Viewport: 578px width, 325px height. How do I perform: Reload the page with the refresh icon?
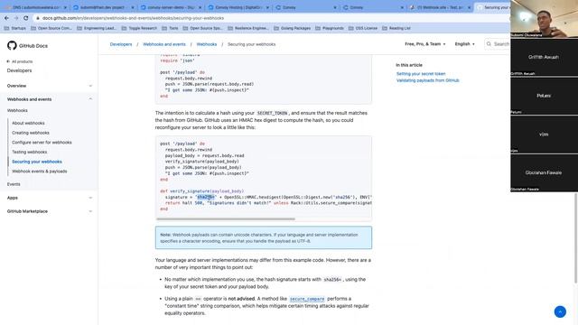coord(26,18)
